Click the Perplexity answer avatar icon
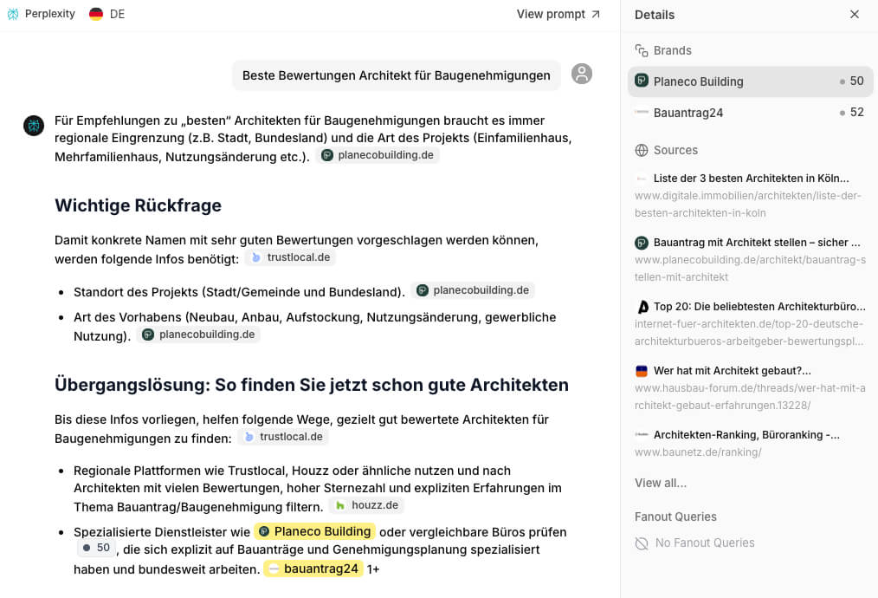Screen dimensions: 878x598 click(x=34, y=126)
